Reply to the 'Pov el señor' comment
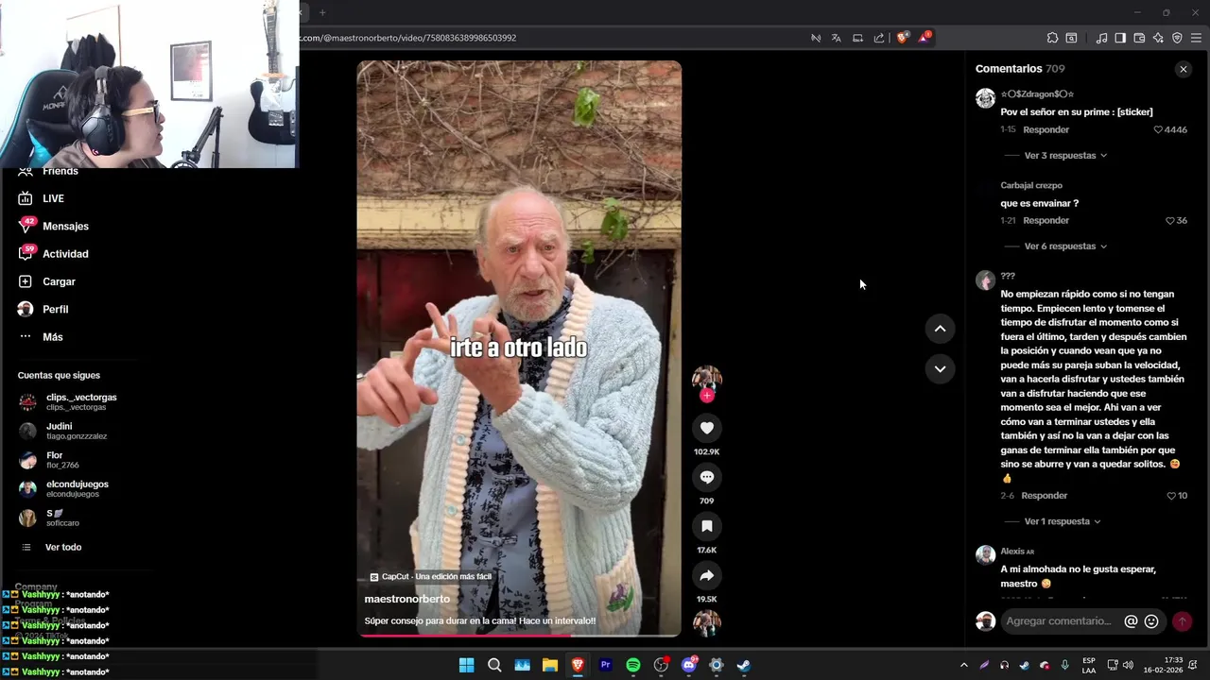 (1046, 129)
